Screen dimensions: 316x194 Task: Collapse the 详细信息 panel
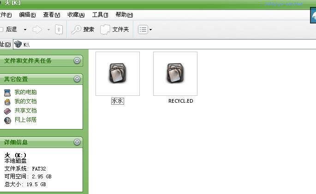click(77, 142)
